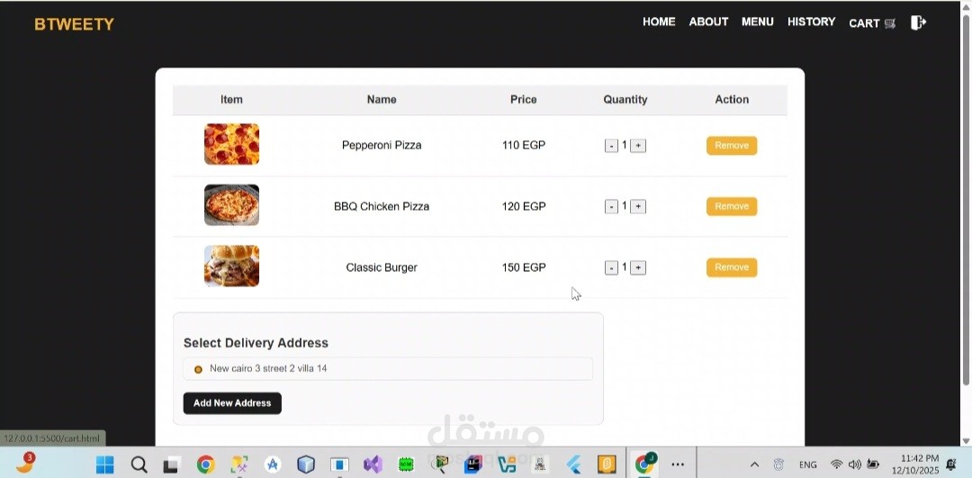Open the HISTORY nav link
This screenshot has height=478, width=972.
812,22
